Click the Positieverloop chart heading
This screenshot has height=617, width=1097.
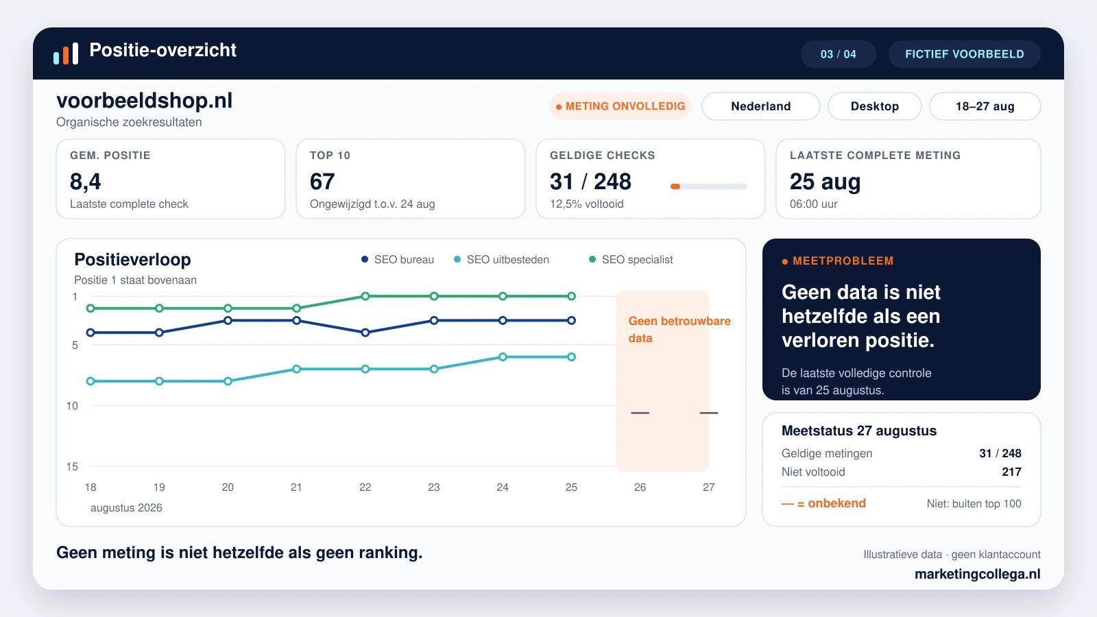point(132,259)
